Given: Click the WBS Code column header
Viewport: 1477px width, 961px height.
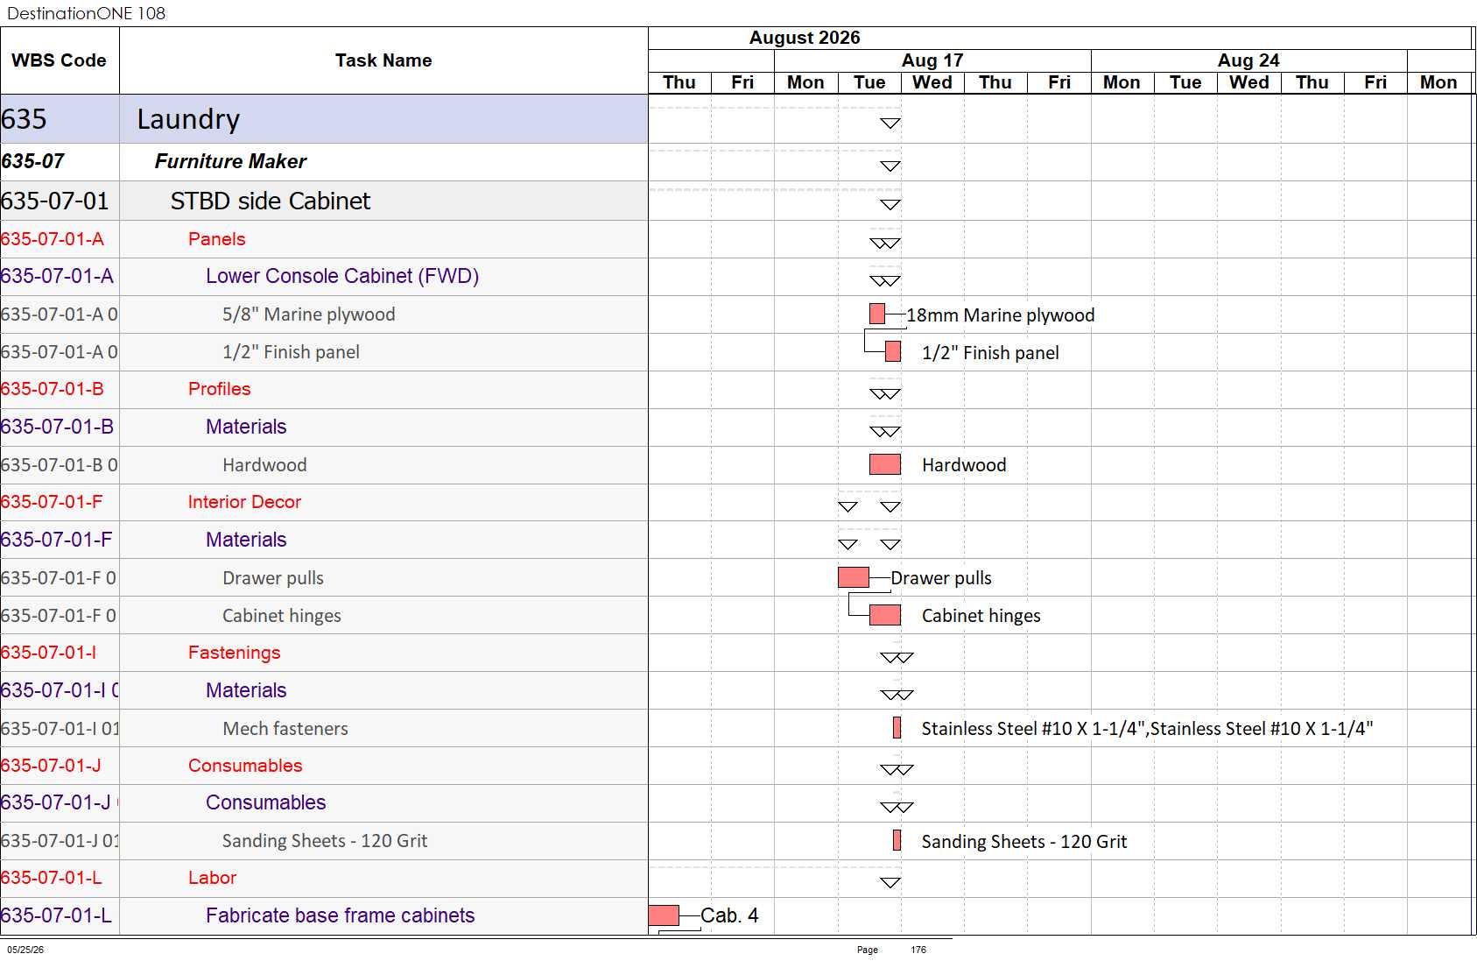Looking at the screenshot, I should [x=59, y=60].
